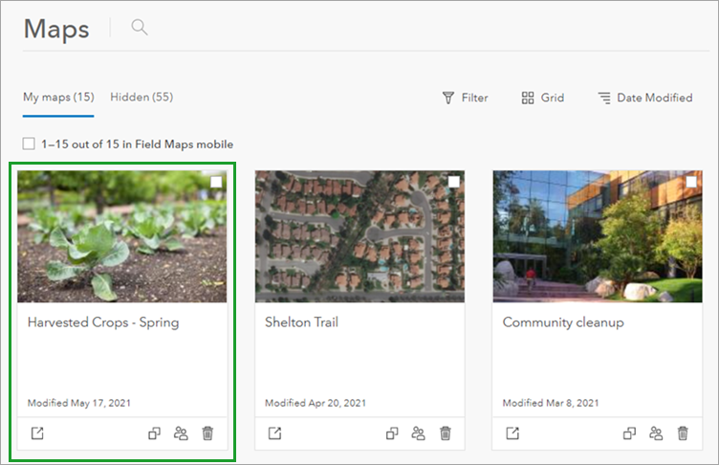Duplicate the Community cleanup map

pyautogui.click(x=629, y=432)
